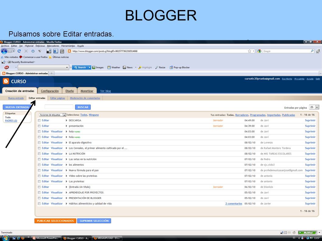Open the Ask Search button dropdown arrow
Viewport: 322px width, 241px height.
[89, 67]
